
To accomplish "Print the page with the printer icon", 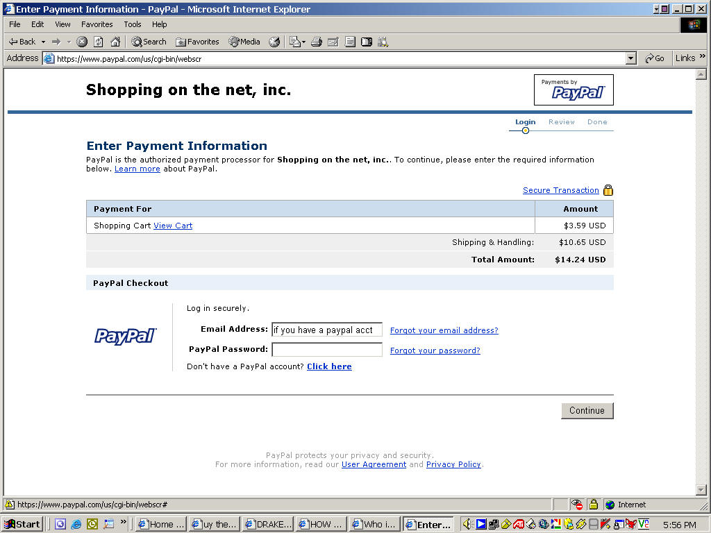I will 317,42.
